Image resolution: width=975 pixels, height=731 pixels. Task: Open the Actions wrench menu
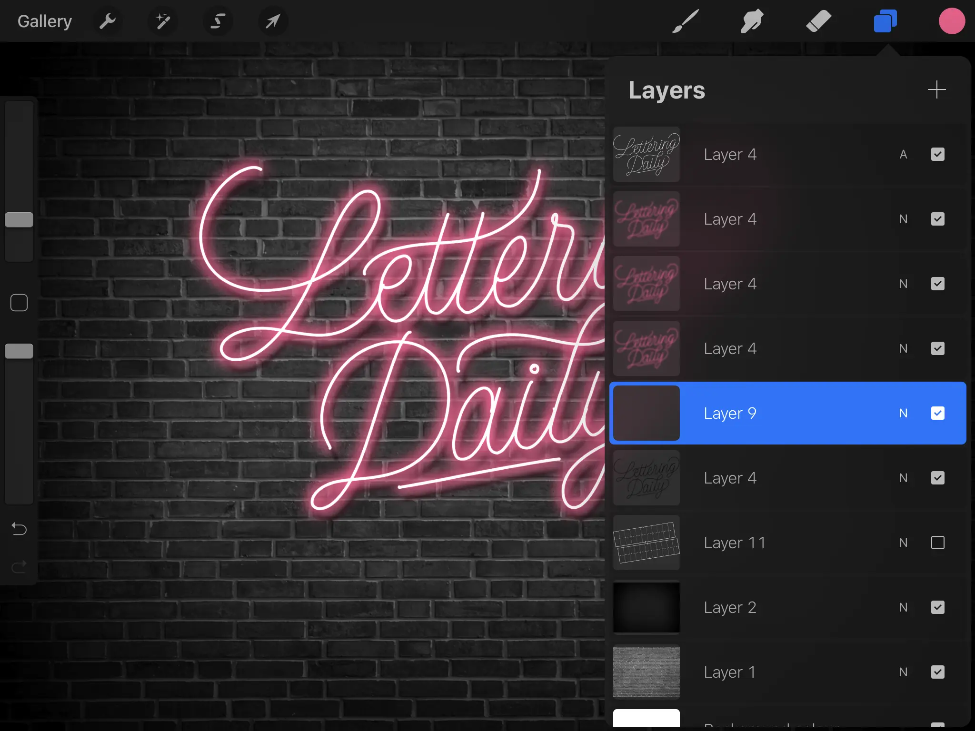(107, 21)
